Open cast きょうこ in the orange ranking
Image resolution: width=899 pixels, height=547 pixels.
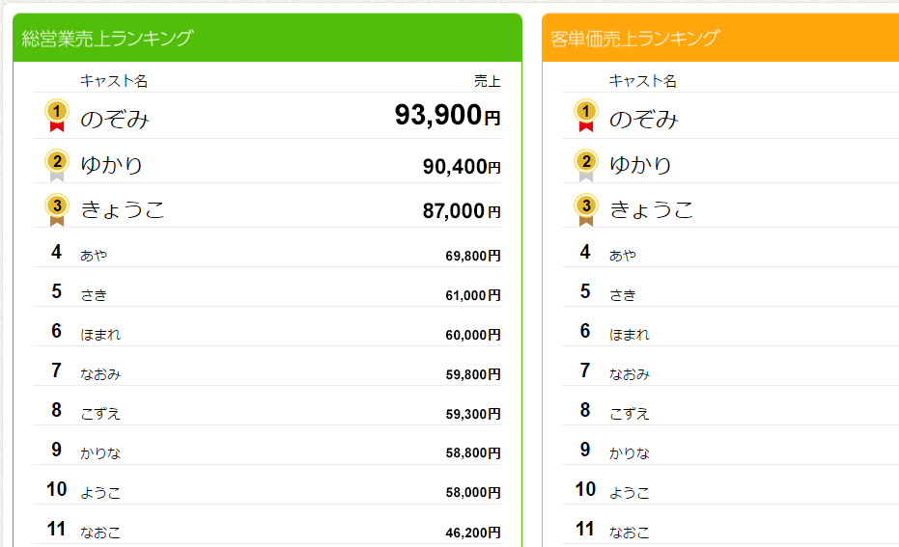651,209
